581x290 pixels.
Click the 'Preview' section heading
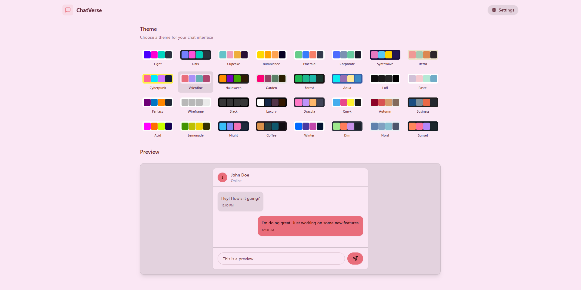click(x=149, y=152)
